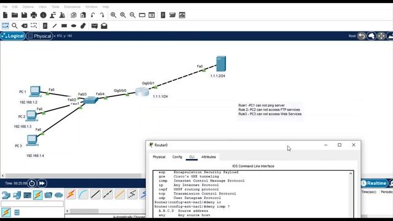Choose the orange Fiber cable
The height and width of the screenshot is (221, 393).
pos(120,194)
